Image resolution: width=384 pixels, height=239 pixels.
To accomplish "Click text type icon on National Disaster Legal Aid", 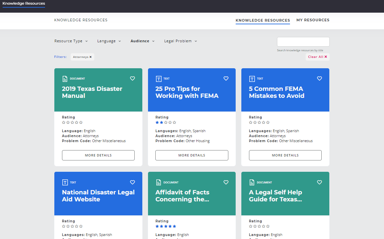I will pos(65,182).
